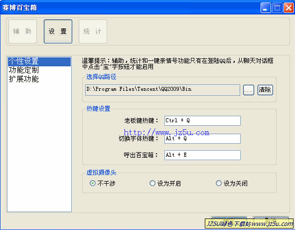Open the browse button for the QQ path

(x=249, y=90)
